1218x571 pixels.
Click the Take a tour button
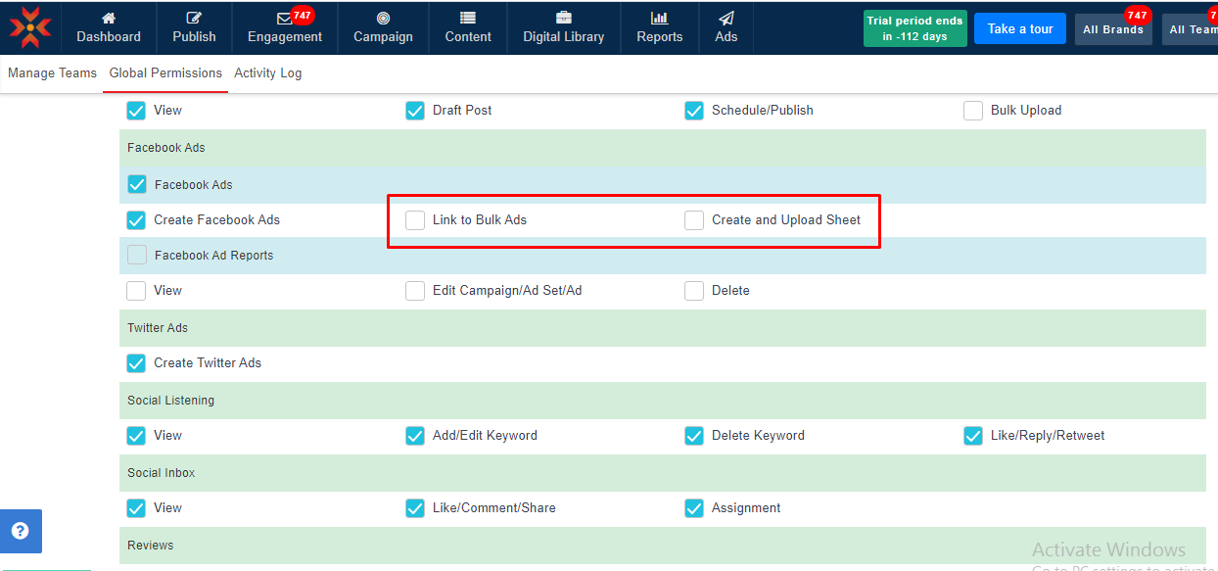click(1019, 28)
